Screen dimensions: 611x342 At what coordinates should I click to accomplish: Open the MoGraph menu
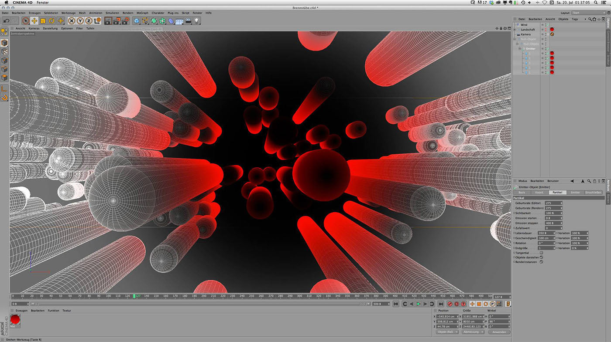click(143, 13)
